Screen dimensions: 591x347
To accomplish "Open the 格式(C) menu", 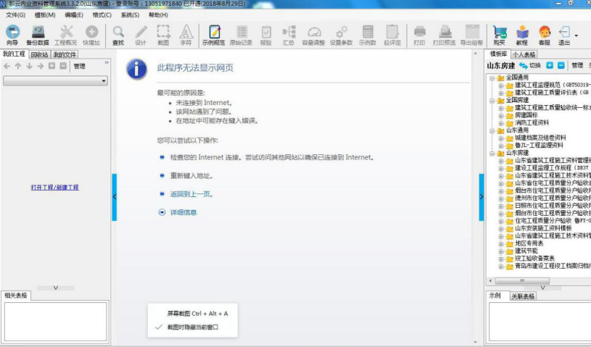I will (x=102, y=14).
